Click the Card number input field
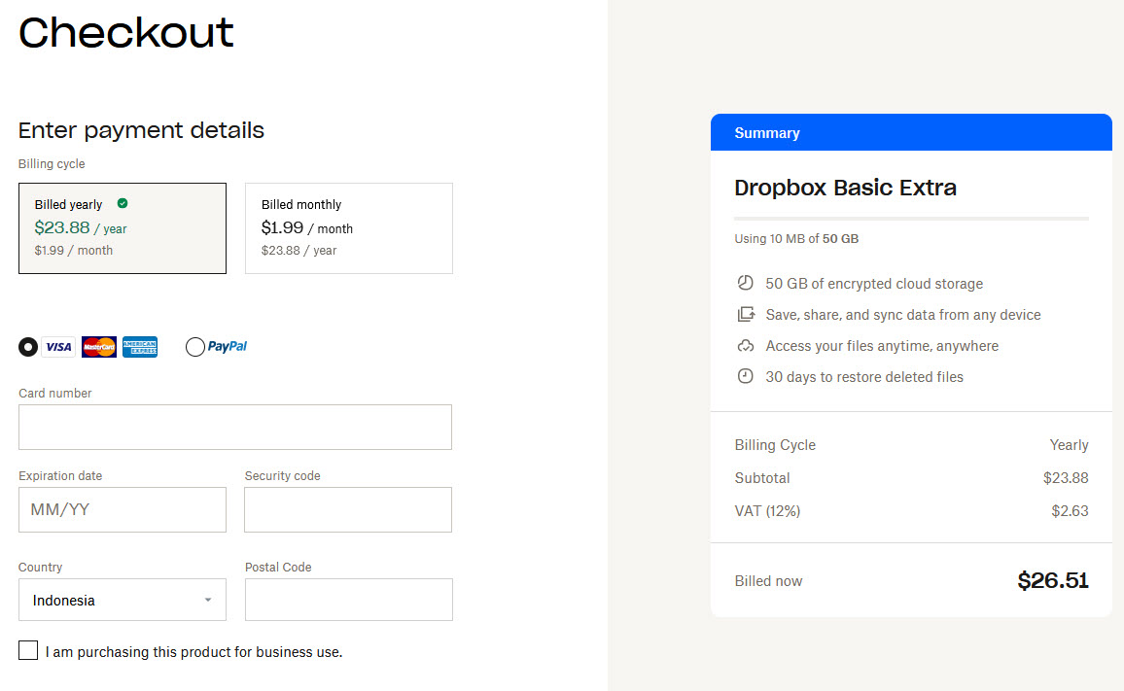Image resolution: width=1124 pixels, height=691 pixels. click(x=234, y=427)
